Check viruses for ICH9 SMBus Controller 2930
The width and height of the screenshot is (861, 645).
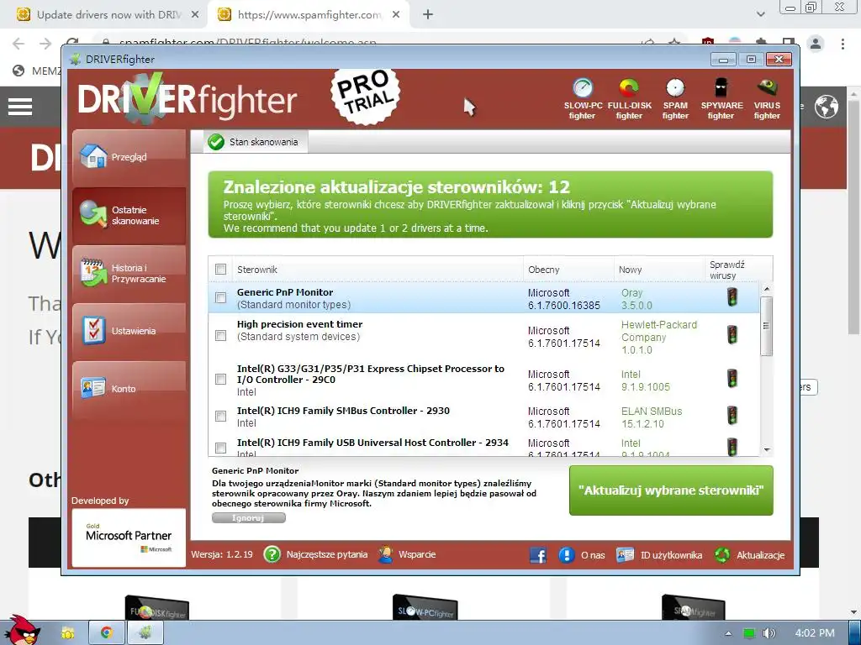coord(732,416)
